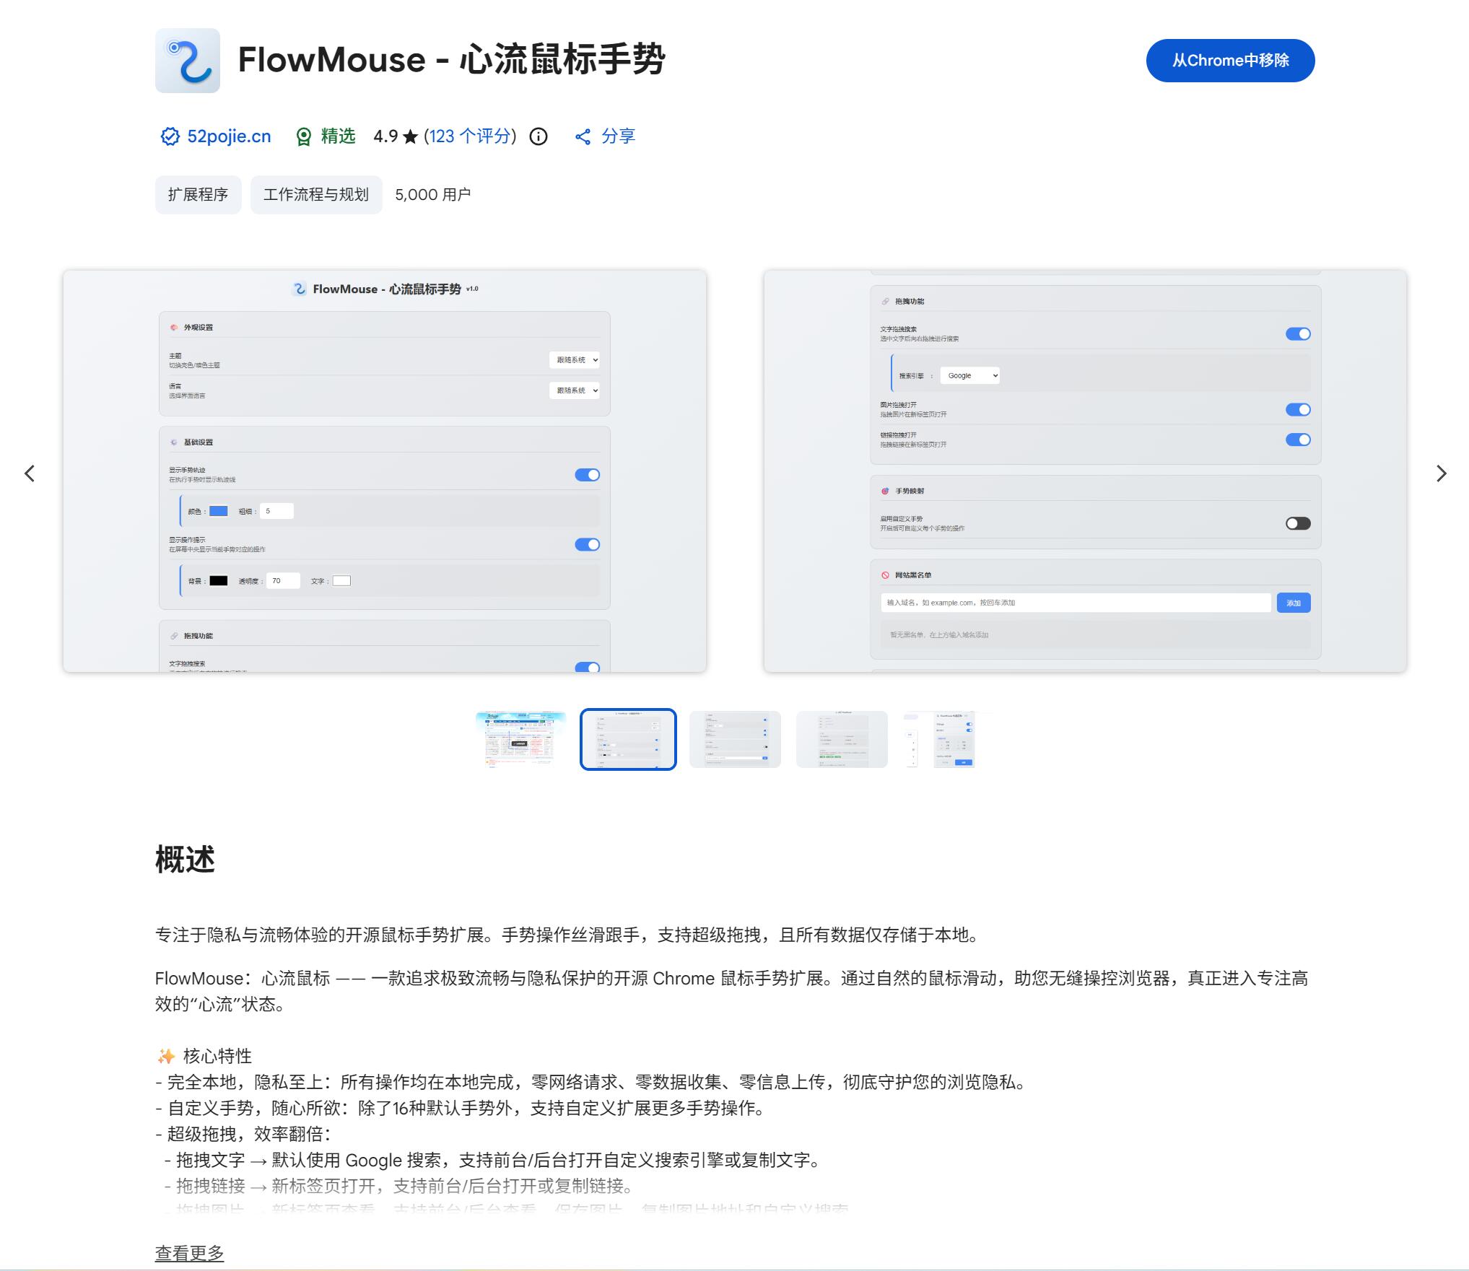Open the 123 个评分 ratings link
Image resolution: width=1469 pixels, height=1271 pixels.
tap(469, 136)
